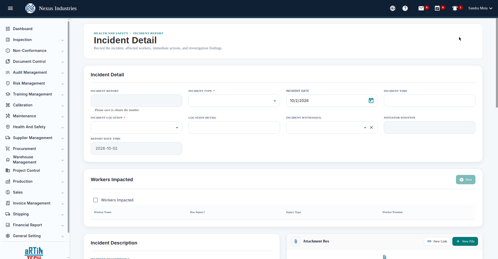Tick the Workers Impacted checkbox
This screenshot has height=259, width=498.
pyautogui.click(x=95, y=200)
